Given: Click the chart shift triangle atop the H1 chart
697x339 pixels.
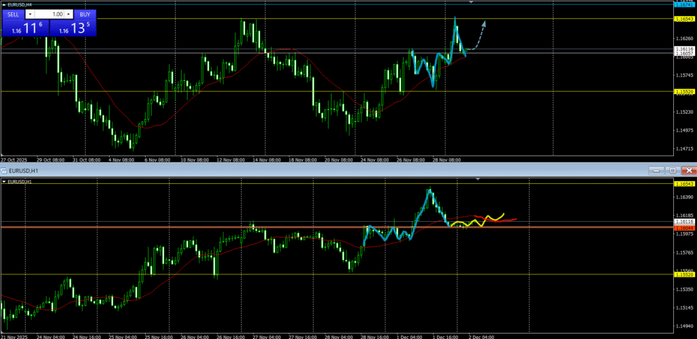Looking at the screenshot, I should click(x=478, y=179).
